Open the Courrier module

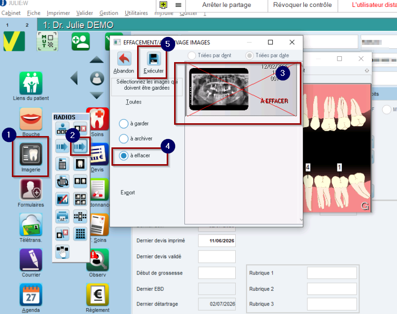[x=31, y=260]
